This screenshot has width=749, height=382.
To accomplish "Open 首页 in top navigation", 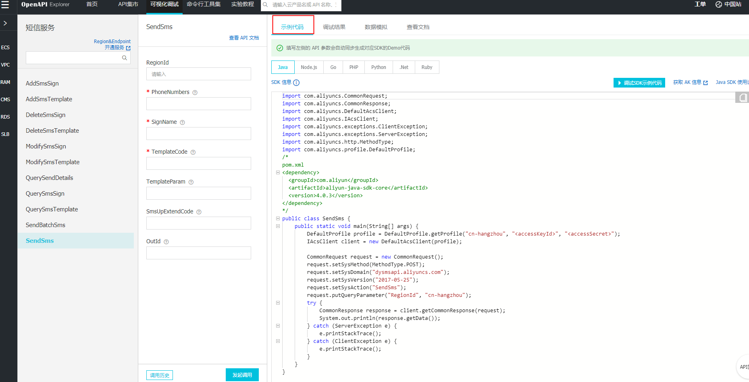I will pos(92,4).
